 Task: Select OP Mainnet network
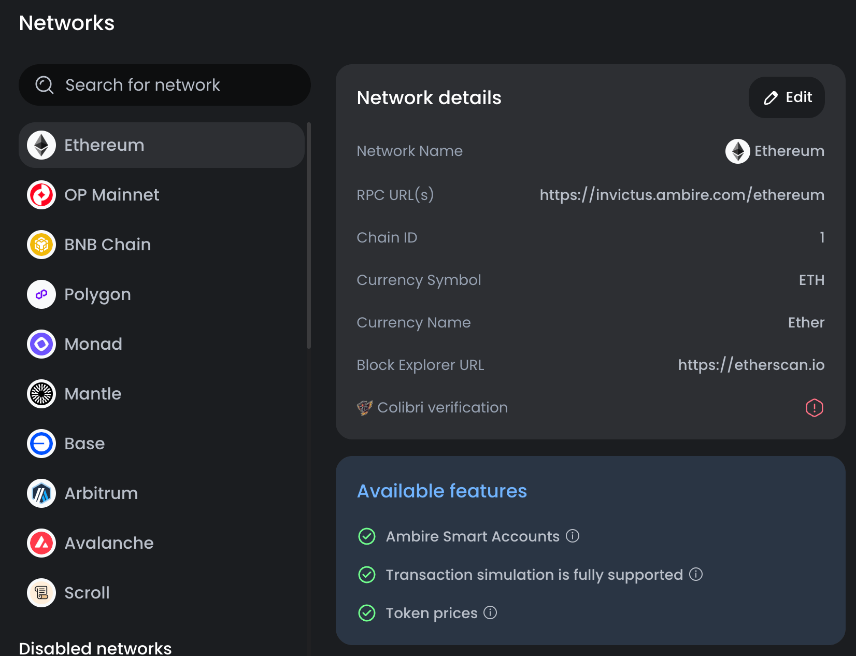click(162, 195)
